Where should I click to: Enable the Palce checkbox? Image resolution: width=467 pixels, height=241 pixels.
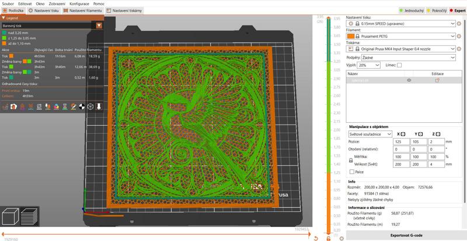(352, 172)
